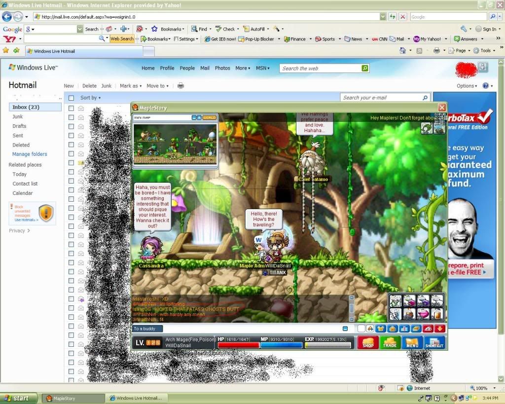Open the Deleted folder

click(21, 145)
